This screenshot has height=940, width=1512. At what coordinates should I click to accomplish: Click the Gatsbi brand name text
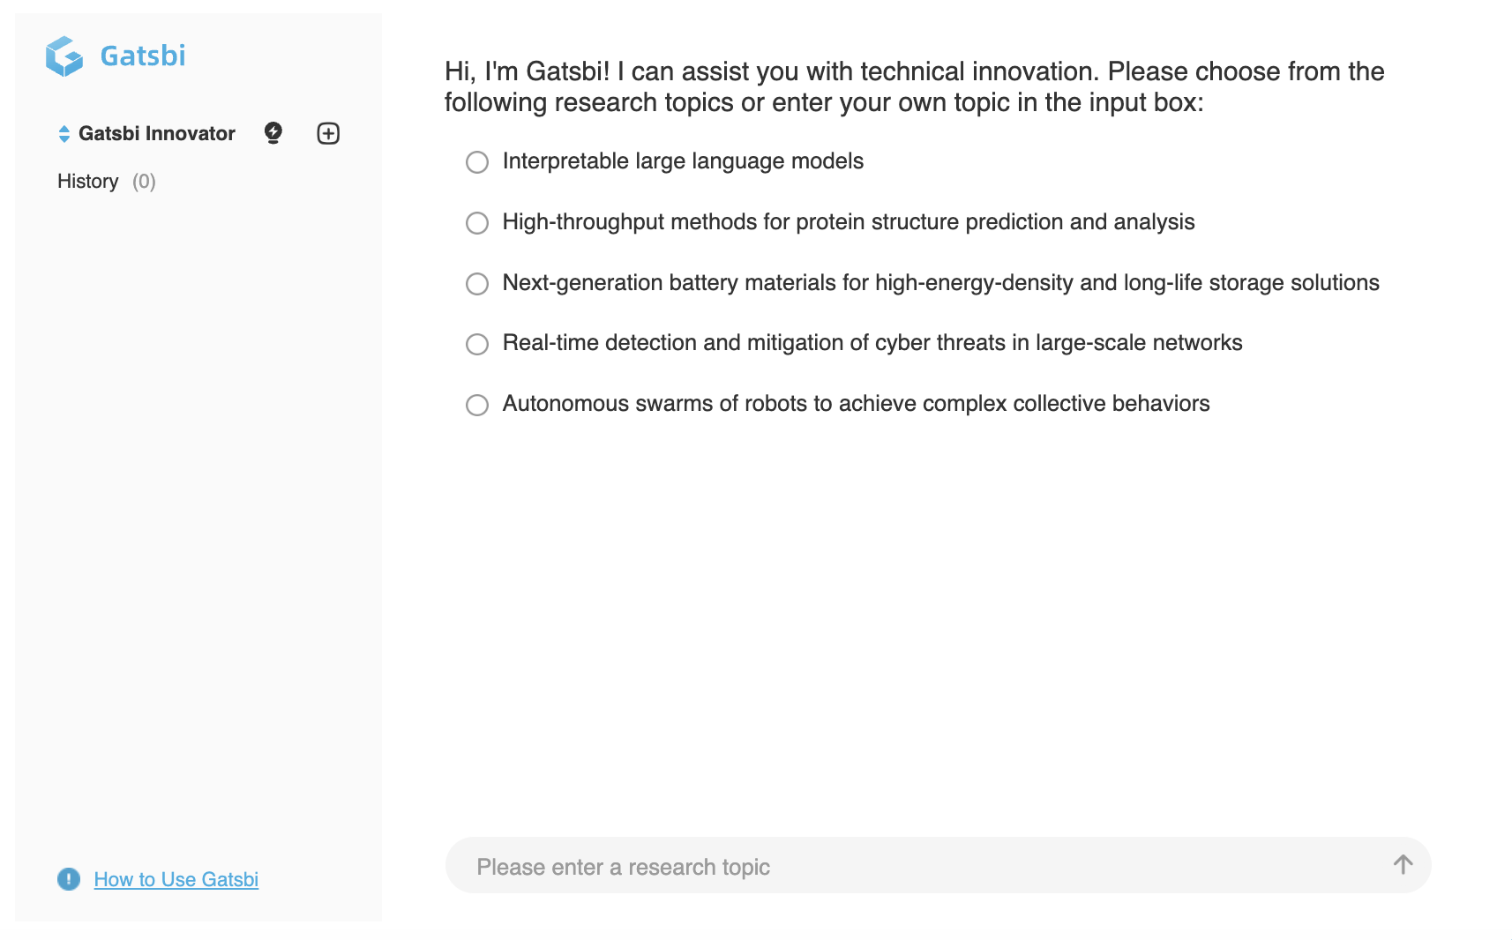143,56
